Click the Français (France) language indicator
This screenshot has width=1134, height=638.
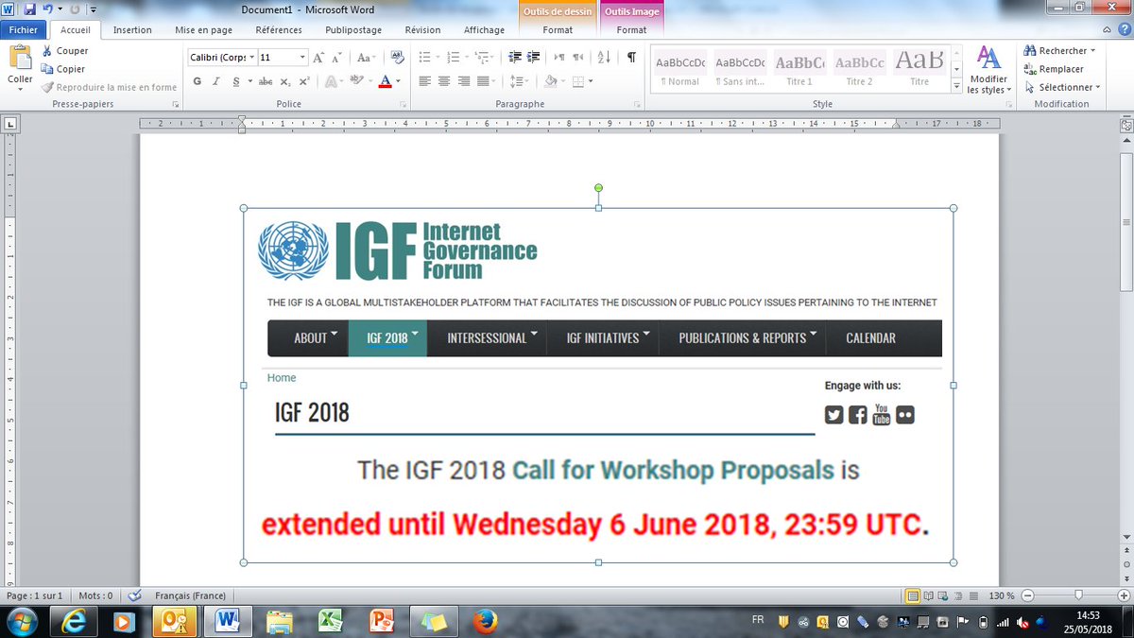pyautogui.click(x=190, y=595)
